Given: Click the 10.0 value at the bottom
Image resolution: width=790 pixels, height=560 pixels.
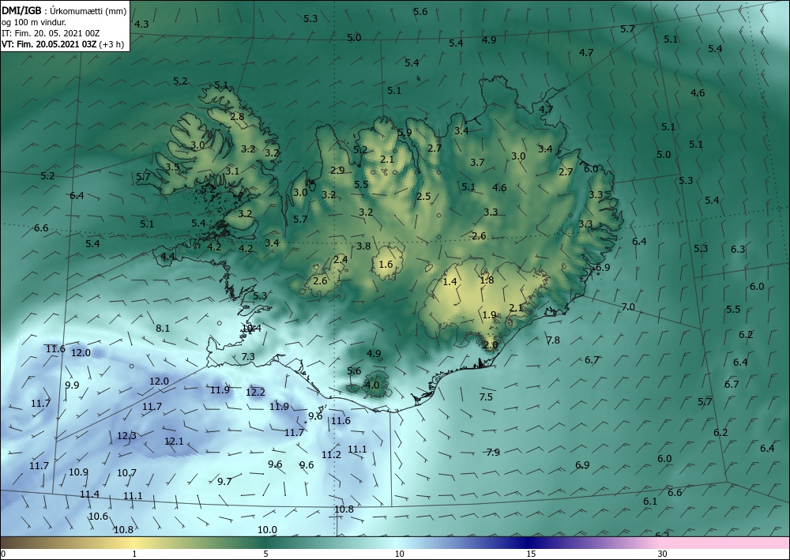Looking at the screenshot, I should (267, 530).
